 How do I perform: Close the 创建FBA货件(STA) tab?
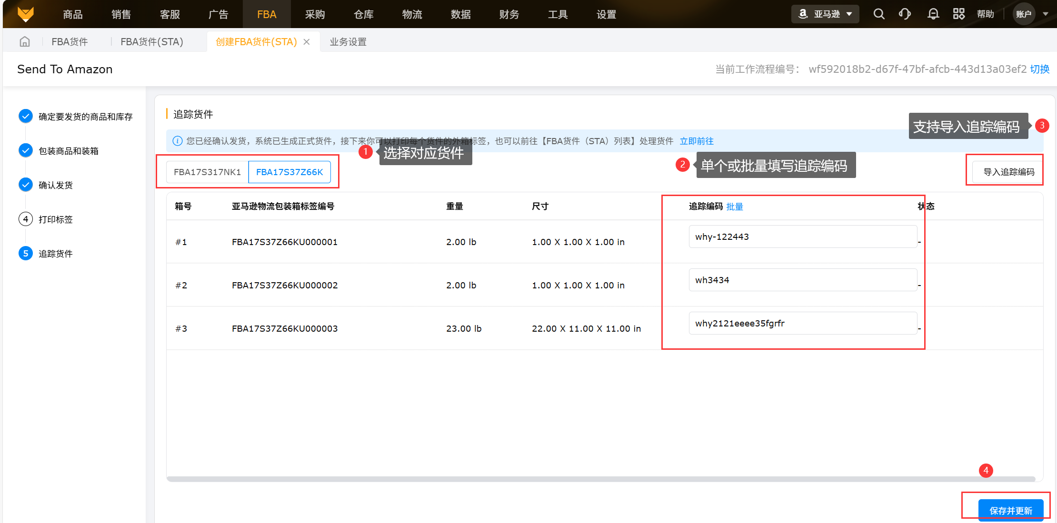click(307, 42)
